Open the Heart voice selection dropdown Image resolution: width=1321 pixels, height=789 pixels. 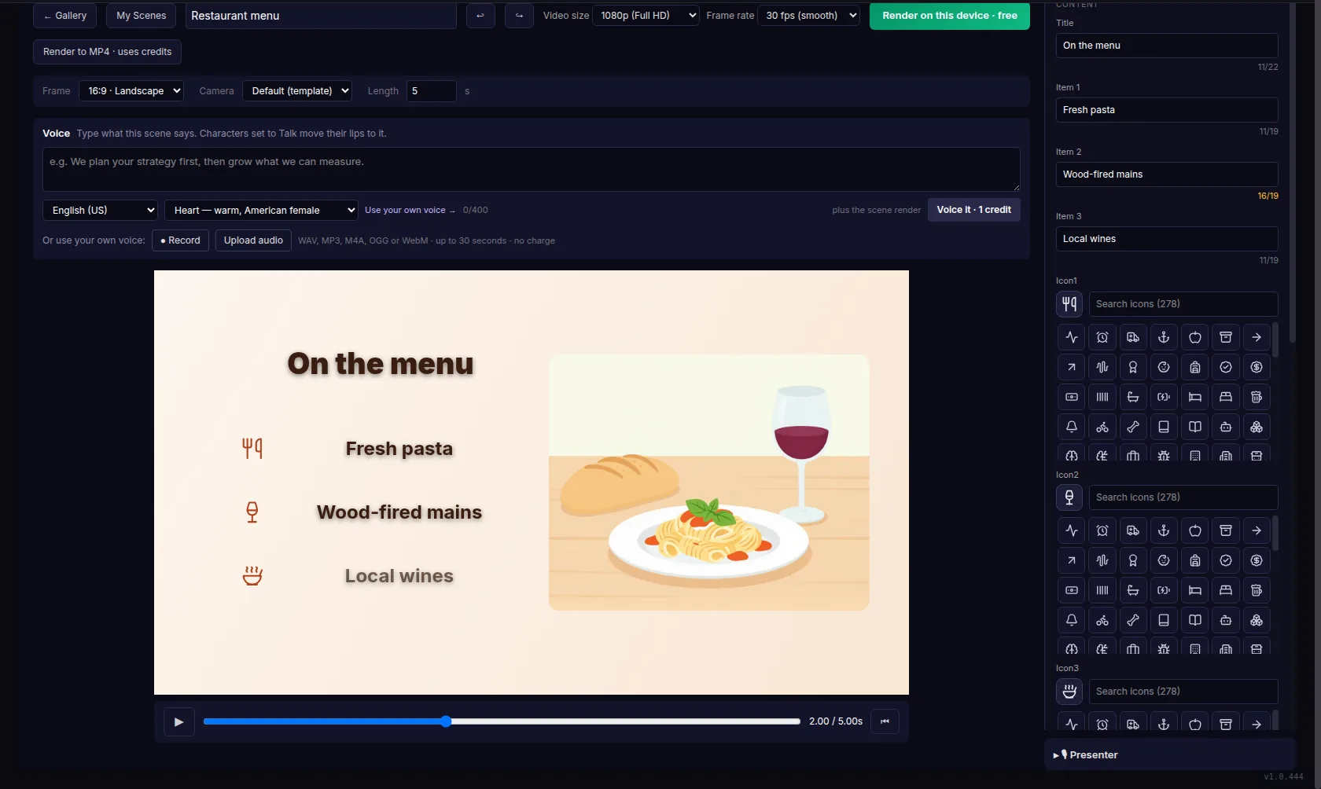coord(261,211)
